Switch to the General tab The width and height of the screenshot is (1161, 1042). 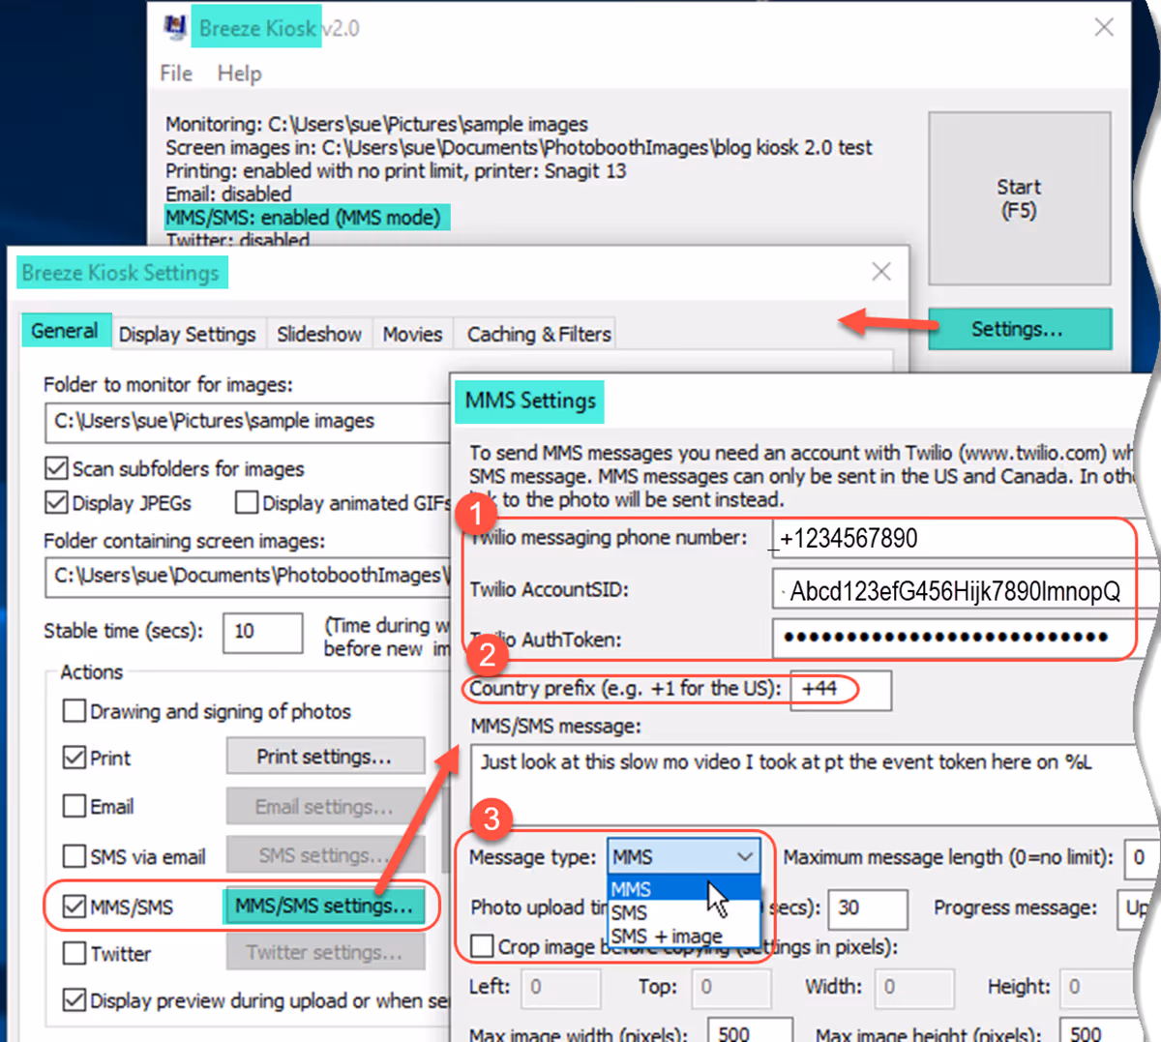pyautogui.click(x=65, y=331)
